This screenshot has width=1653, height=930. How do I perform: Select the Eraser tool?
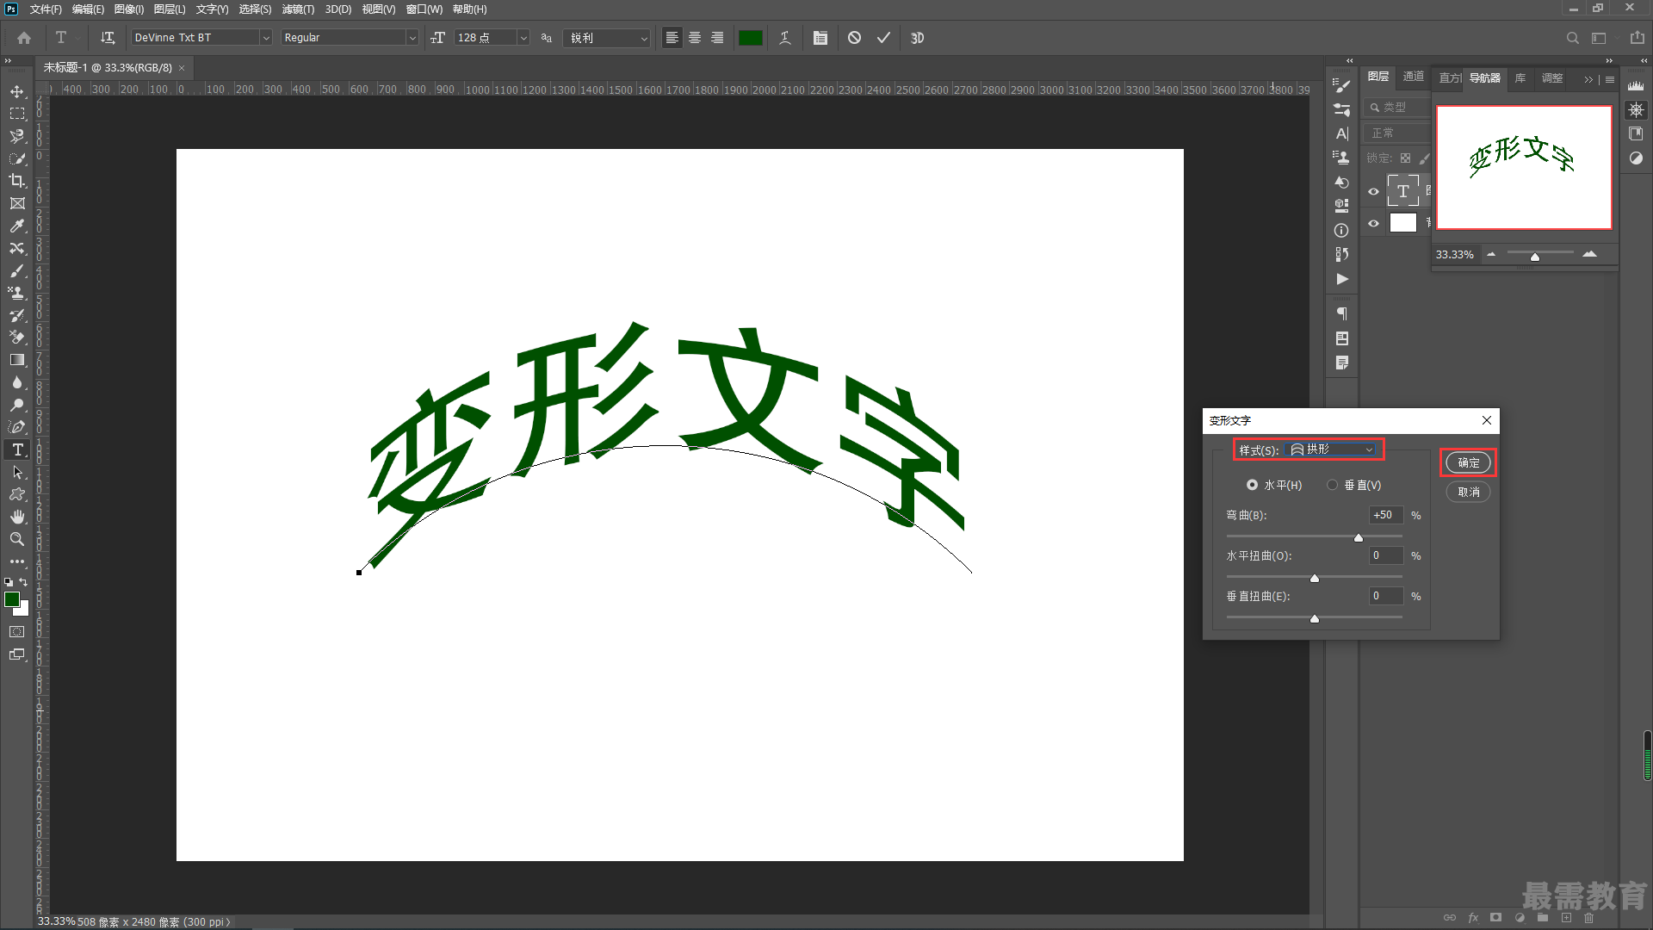[17, 338]
